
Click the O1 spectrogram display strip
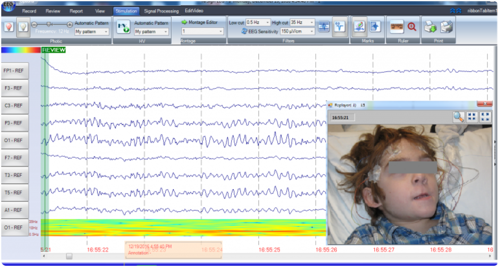(x=184, y=227)
